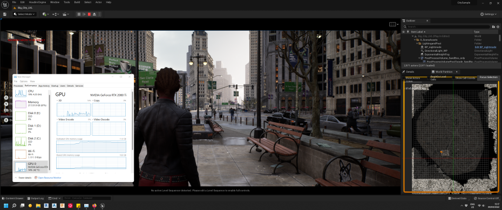Image resolution: width=502 pixels, height=210 pixels.
Task: Open the File menu of Unreal Editor
Action: 14,2
